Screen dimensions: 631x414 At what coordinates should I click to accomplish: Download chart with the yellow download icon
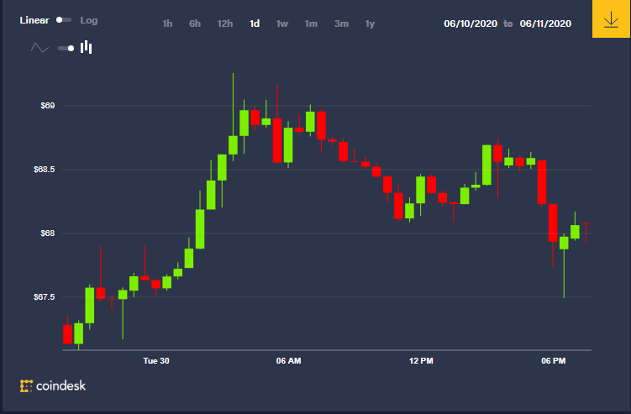point(611,19)
